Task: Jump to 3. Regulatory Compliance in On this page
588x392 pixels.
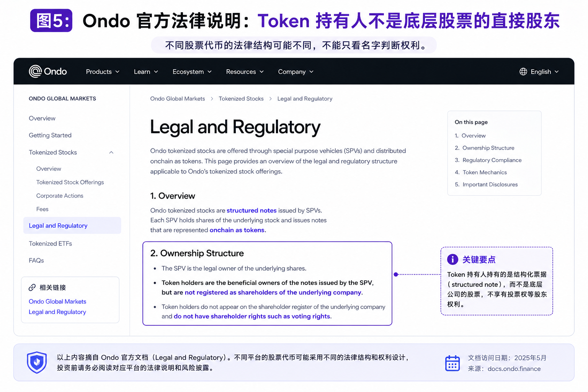Action: pos(488,160)
